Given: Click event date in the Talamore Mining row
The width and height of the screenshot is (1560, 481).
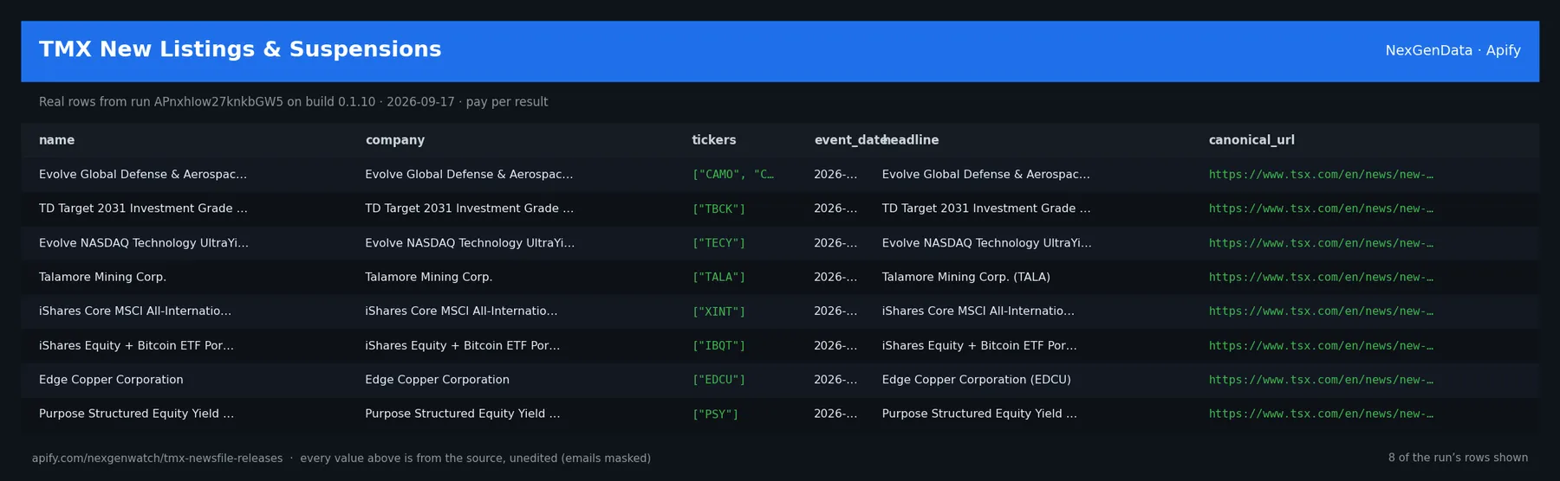Looking at the screenshot, I should pyautogui.click(x=835, y=277).
